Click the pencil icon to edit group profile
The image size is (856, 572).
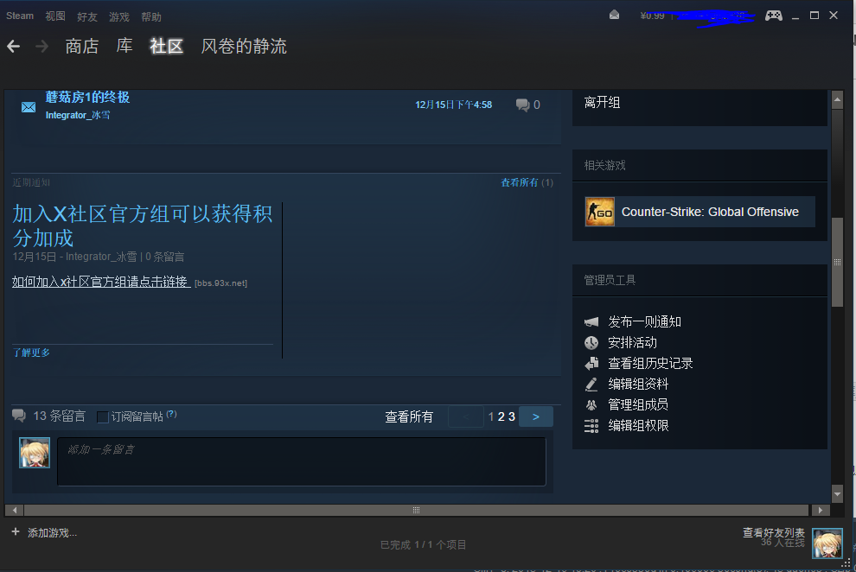(x=591, y=384)
